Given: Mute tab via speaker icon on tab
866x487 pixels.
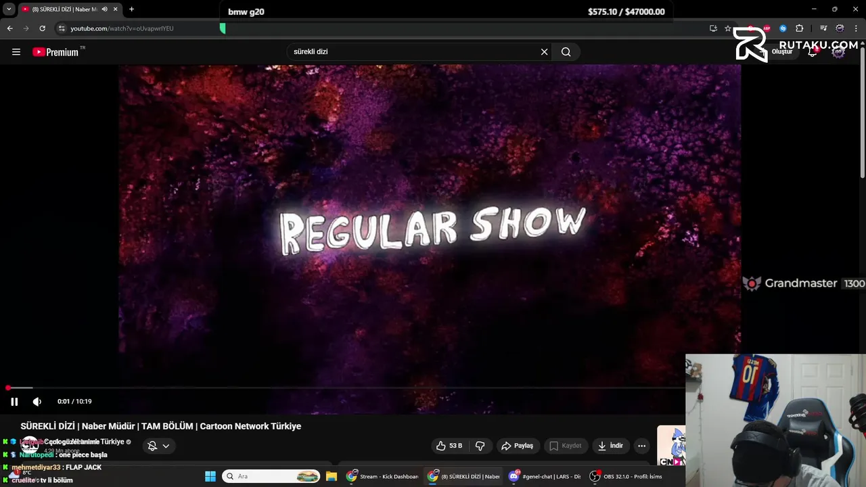Looking at the screenshot, I should pos(104,9).
